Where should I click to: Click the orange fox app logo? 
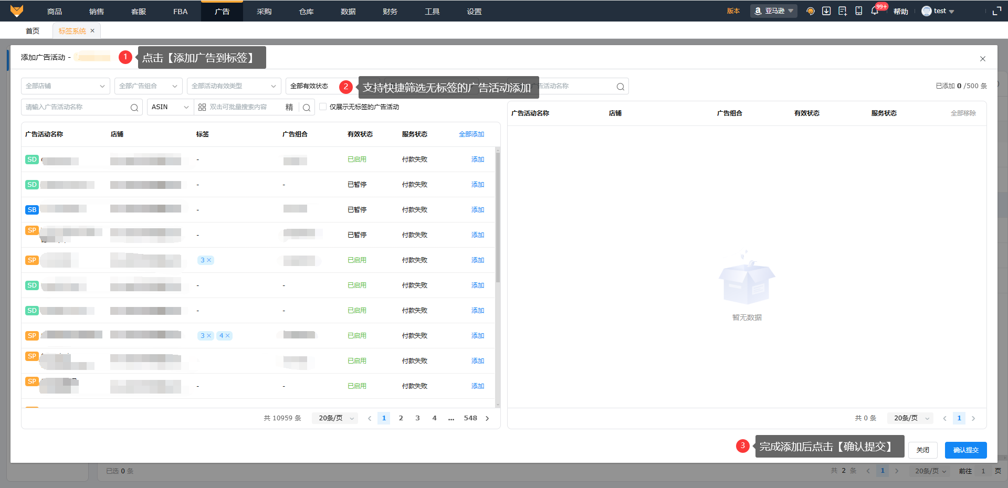[17, 10]
